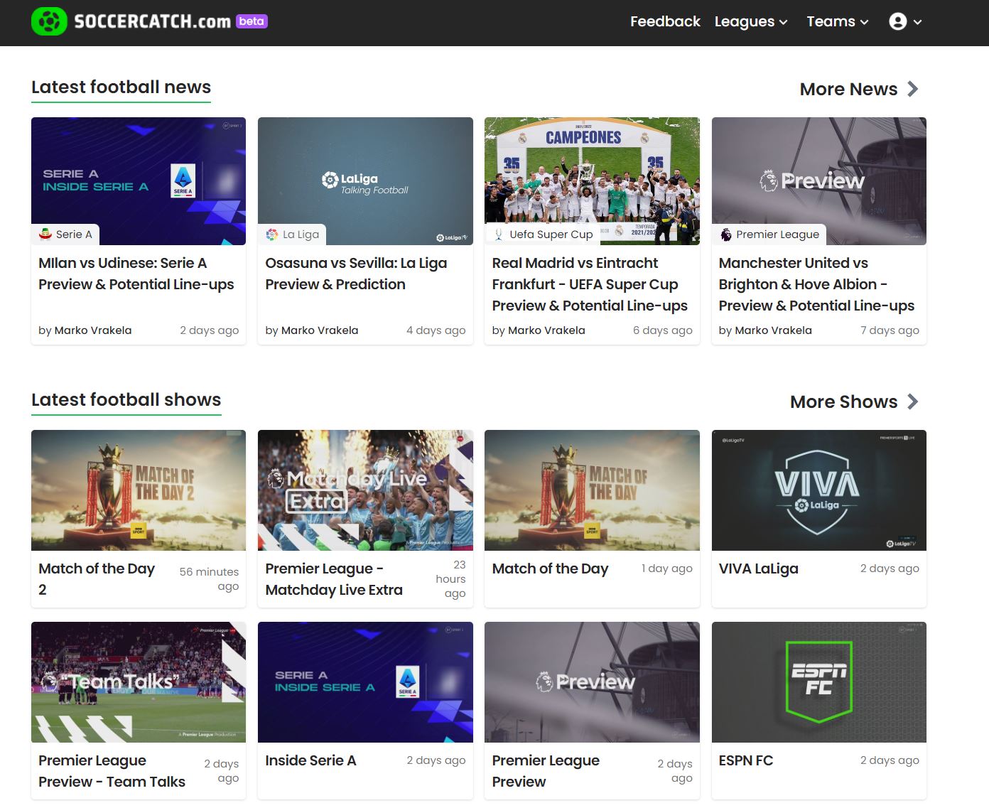Viewport: 989px width, 808px height.
Task: Open the Match of the Day 2 show title
Action: tap(97, 579)
